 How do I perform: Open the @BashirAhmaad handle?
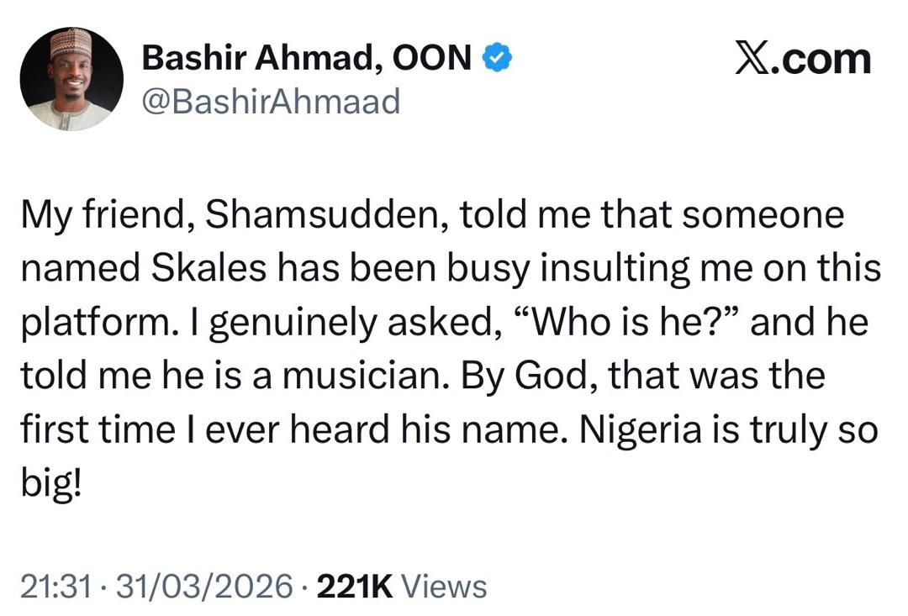point(272,102)
